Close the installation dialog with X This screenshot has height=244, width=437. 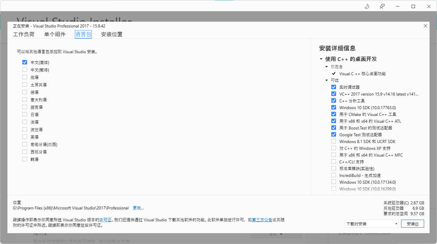pos(425,26)
